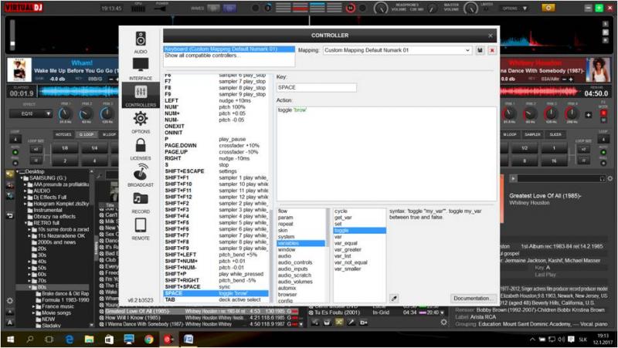
Task: Open the Documentation button
Action: [x=473, y=299]
